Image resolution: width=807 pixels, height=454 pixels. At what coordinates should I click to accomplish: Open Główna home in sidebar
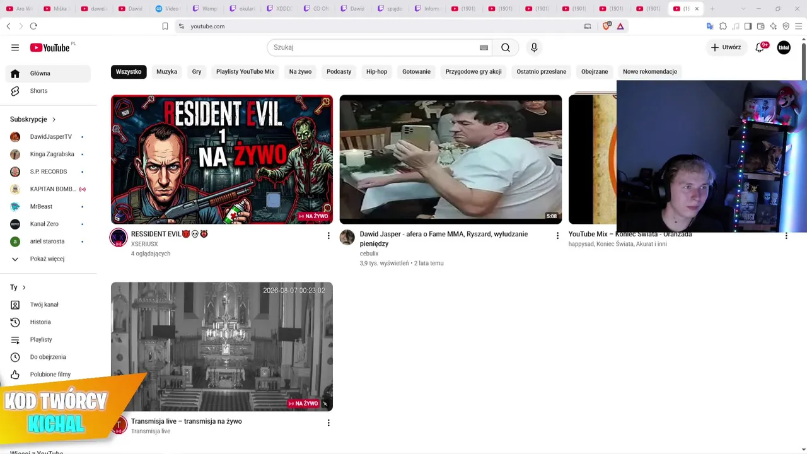tap(48, 73)
